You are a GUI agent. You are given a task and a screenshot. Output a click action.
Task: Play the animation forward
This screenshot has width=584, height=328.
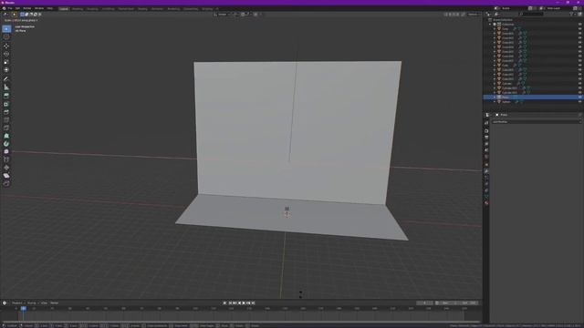(x=244, y=303)
